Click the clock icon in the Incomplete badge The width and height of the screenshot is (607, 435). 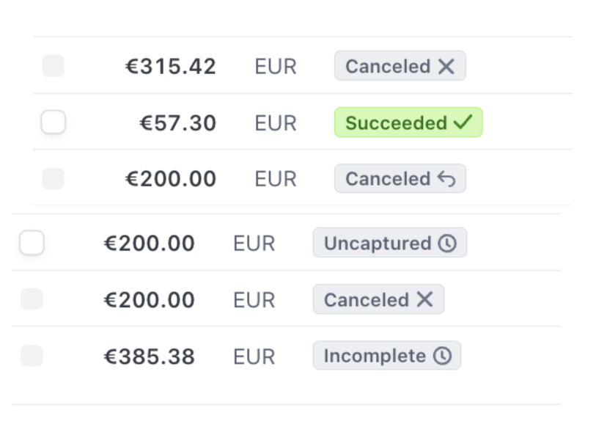pos(442,356)
